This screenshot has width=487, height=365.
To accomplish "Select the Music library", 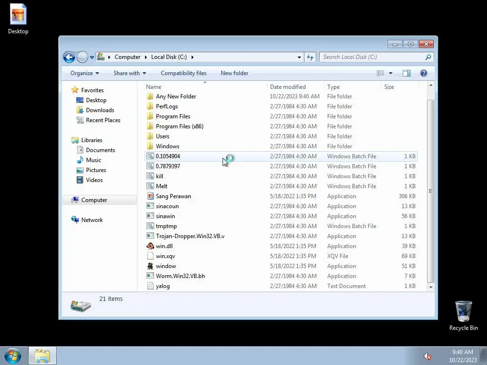I will pos(94,160).
